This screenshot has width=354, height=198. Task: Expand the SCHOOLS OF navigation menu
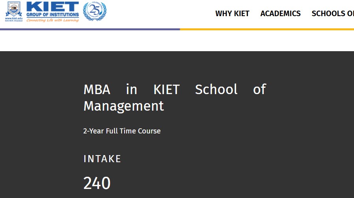pos(333,13)
